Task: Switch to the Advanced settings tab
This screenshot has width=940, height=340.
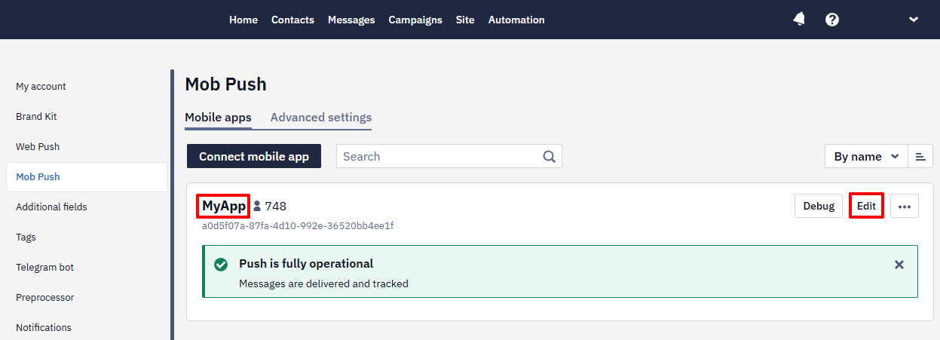Action: 321,118
